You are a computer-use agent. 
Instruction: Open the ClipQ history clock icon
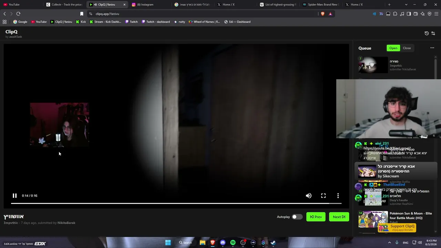pos(427,33)
